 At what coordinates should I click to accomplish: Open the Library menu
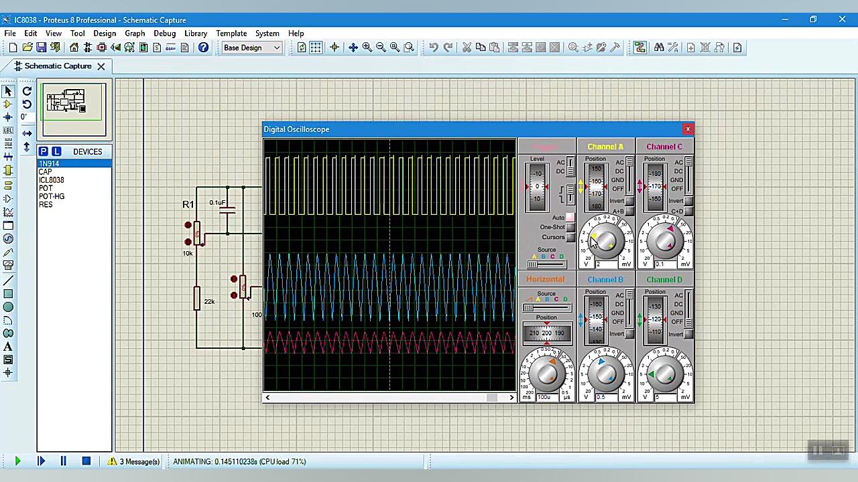tap(195, 33)
